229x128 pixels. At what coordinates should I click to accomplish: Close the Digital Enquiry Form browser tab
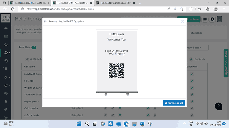tap(134, 3)
